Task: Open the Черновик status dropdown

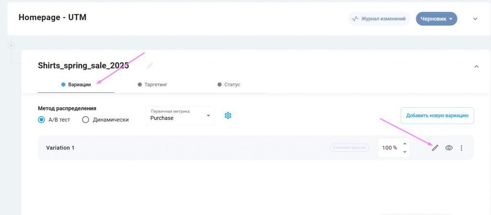Action: point(436,19)
